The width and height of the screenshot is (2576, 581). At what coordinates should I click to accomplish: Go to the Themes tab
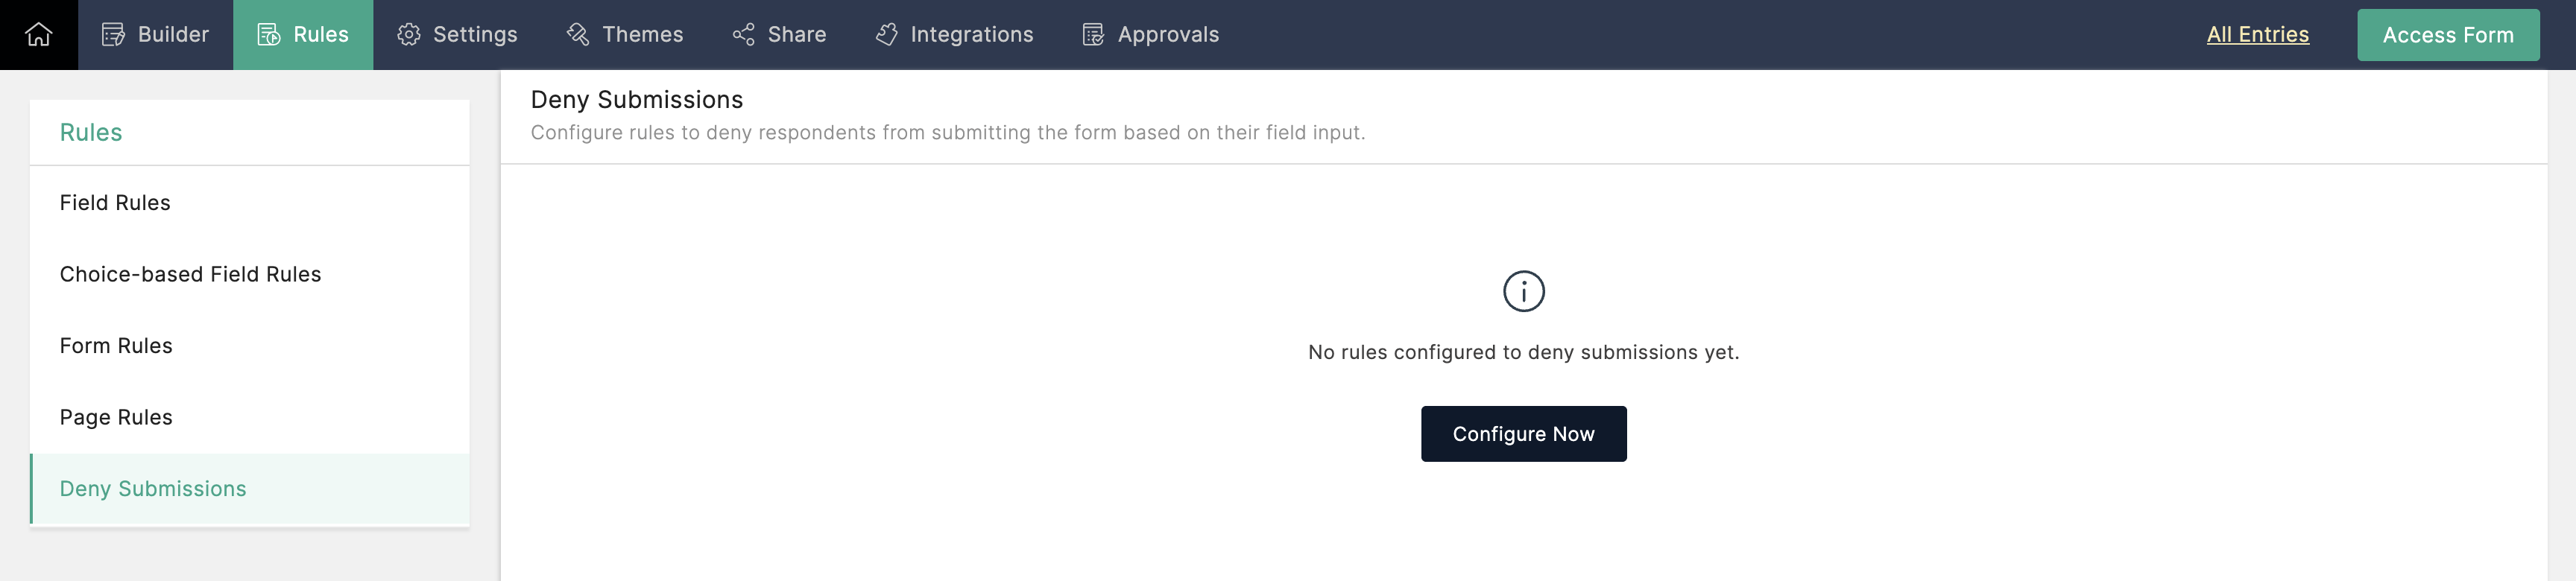(x=642, y=35)
